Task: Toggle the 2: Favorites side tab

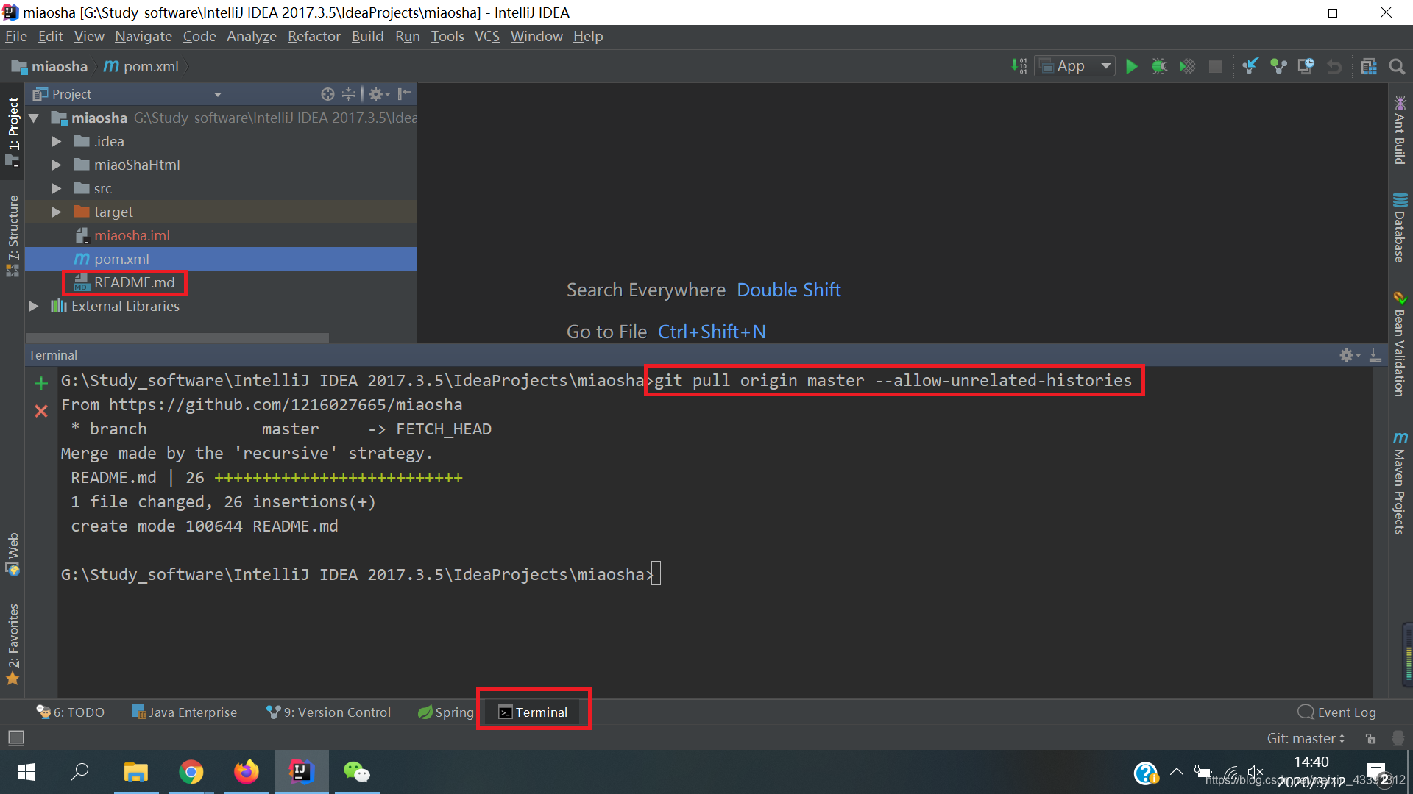Action: tap(13, 644)
